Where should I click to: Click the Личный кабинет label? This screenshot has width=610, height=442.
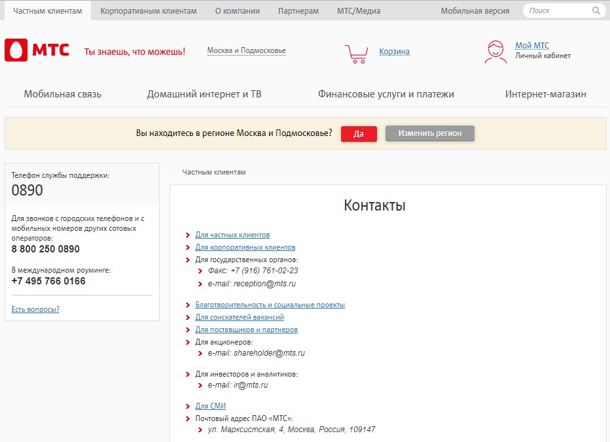tap(543, 56)
